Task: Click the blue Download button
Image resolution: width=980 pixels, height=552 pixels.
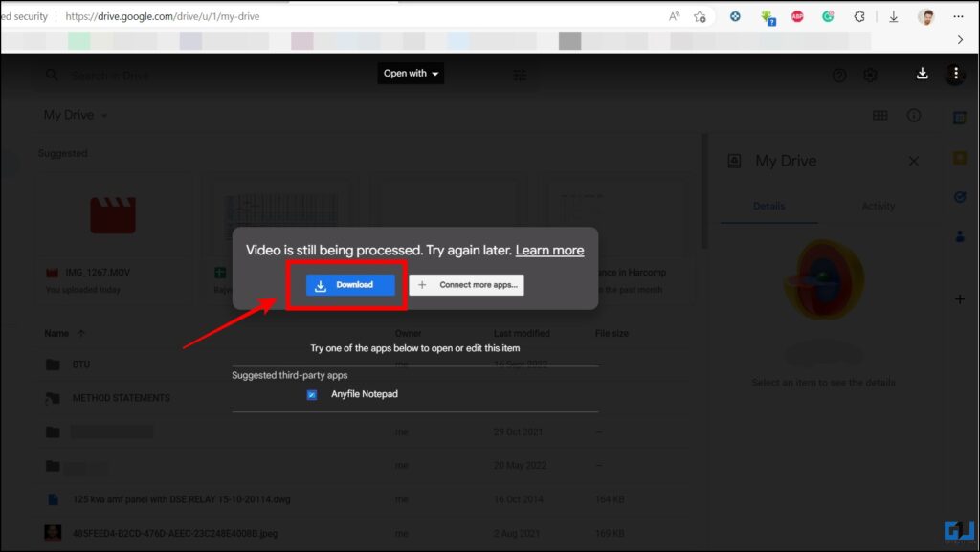Action: coord(350,285)
